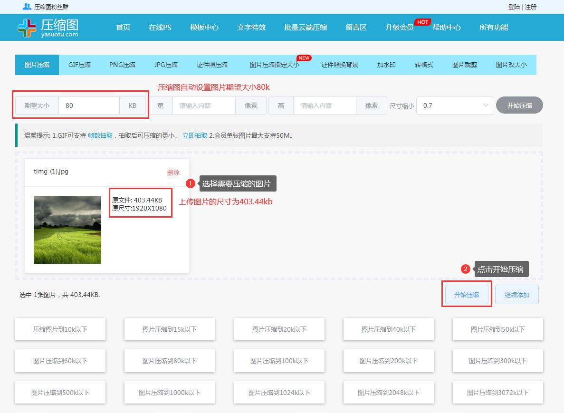Select the 加水印 watermark tab
Viewport: 564px width, 413px height.
click(387, 64)
